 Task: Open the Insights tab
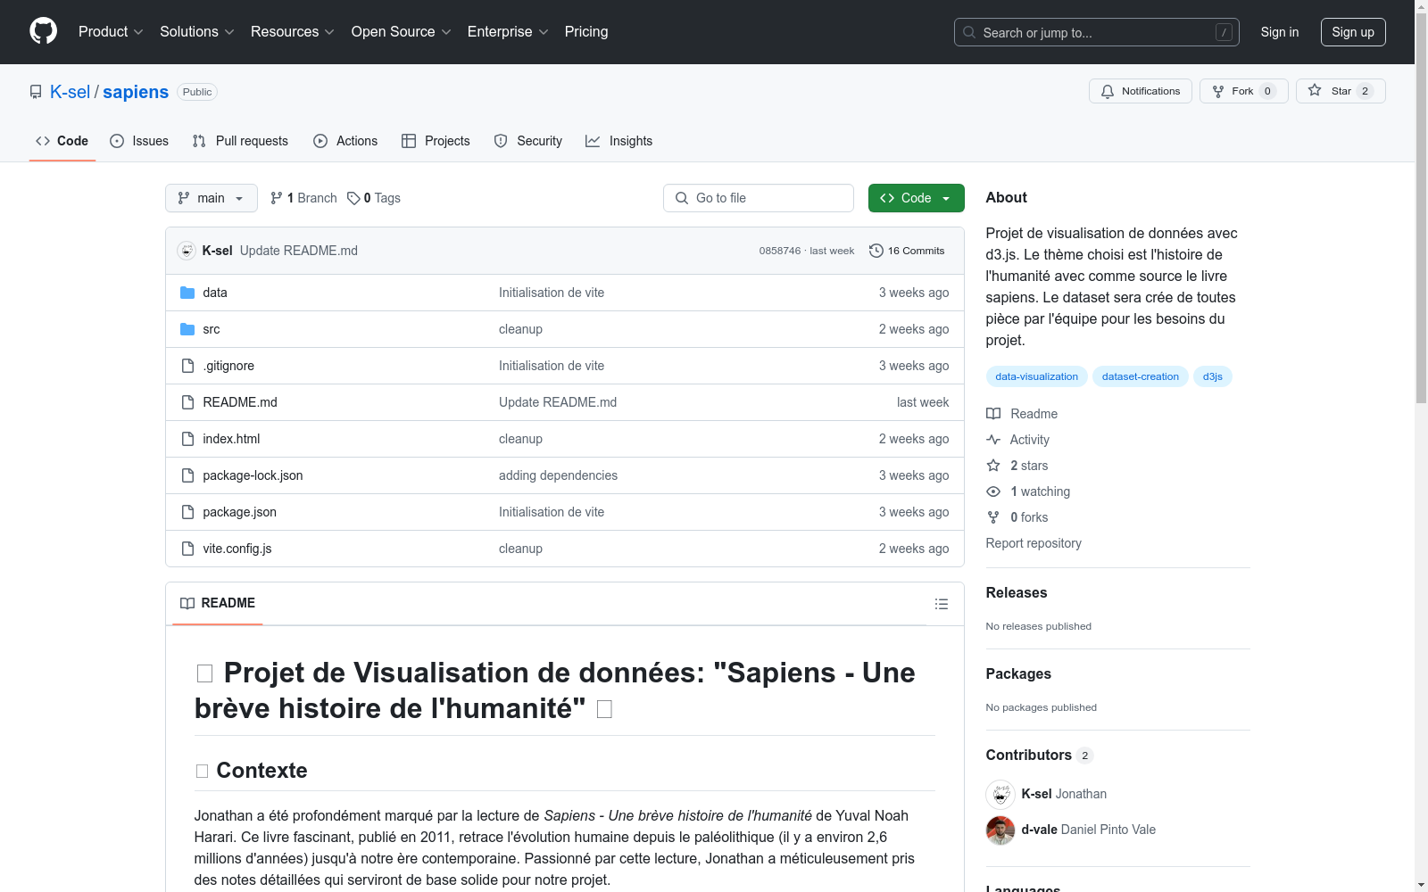pyautogui.click(x=619, y=141)
